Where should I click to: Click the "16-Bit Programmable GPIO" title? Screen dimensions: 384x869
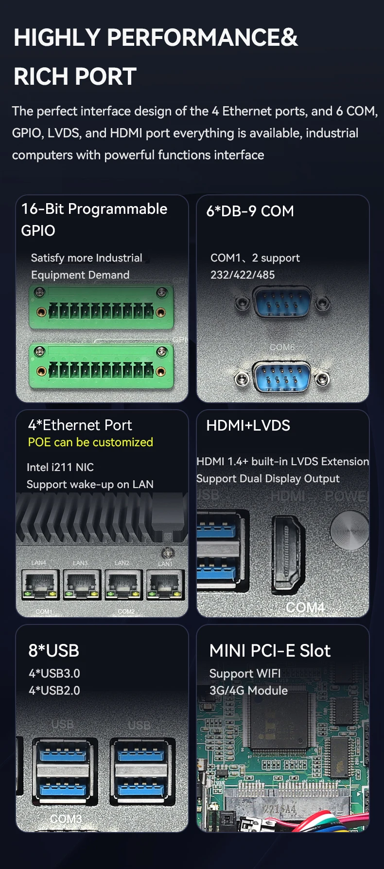pos(94,219)
